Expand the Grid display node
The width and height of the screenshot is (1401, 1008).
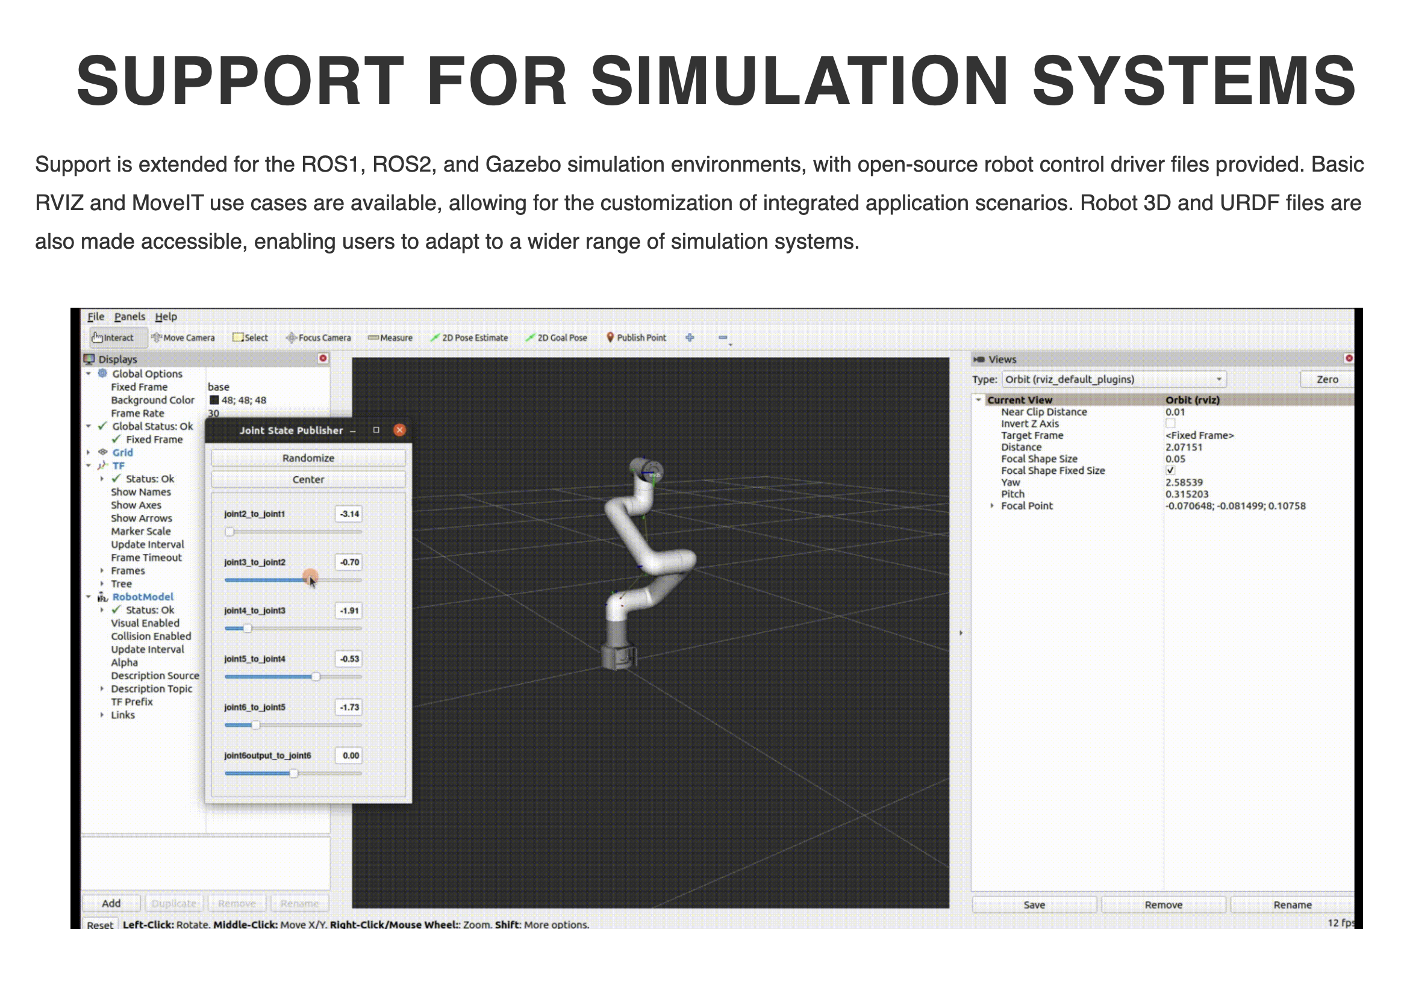coord(89,452)
